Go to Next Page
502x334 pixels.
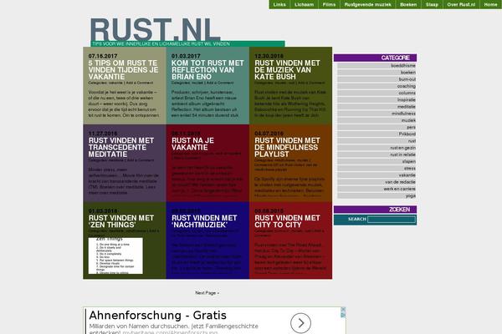(x=207, y=293)
